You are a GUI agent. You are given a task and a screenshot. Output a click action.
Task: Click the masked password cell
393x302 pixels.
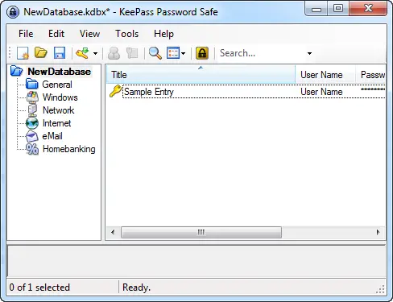[x=373, y=89]
